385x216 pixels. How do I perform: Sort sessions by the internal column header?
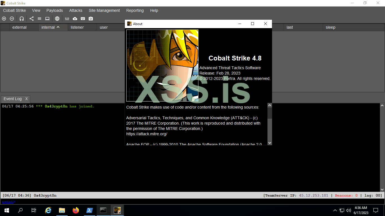point(53,27)
